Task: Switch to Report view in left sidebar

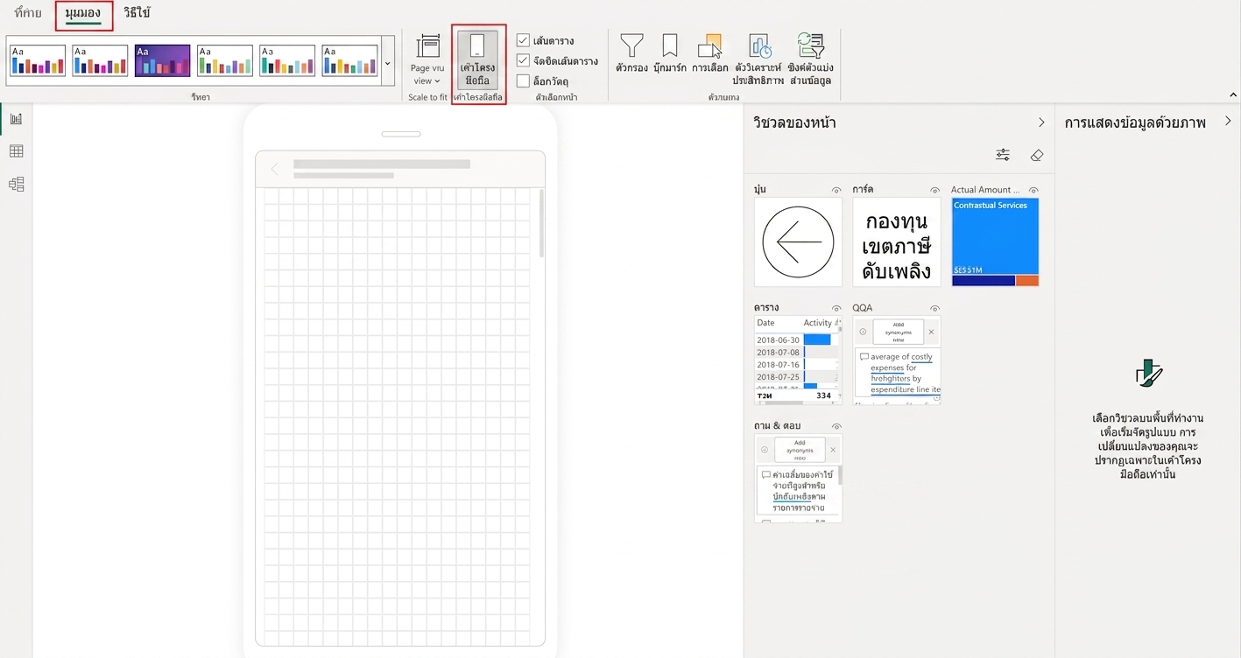Action: [x=16, y=119]
